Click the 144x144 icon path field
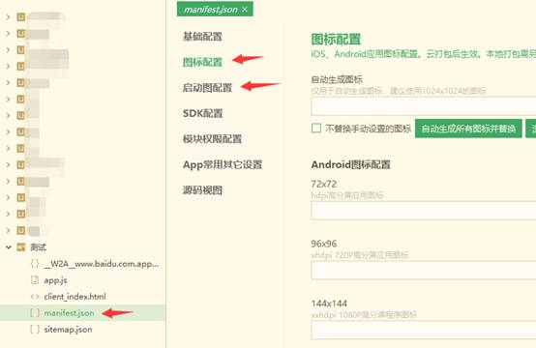Screen dimensions: 536x348 (x=423, y=330)
